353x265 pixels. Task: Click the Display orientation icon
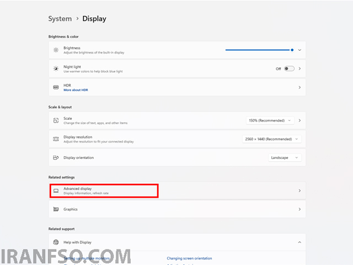pos(56,157)
